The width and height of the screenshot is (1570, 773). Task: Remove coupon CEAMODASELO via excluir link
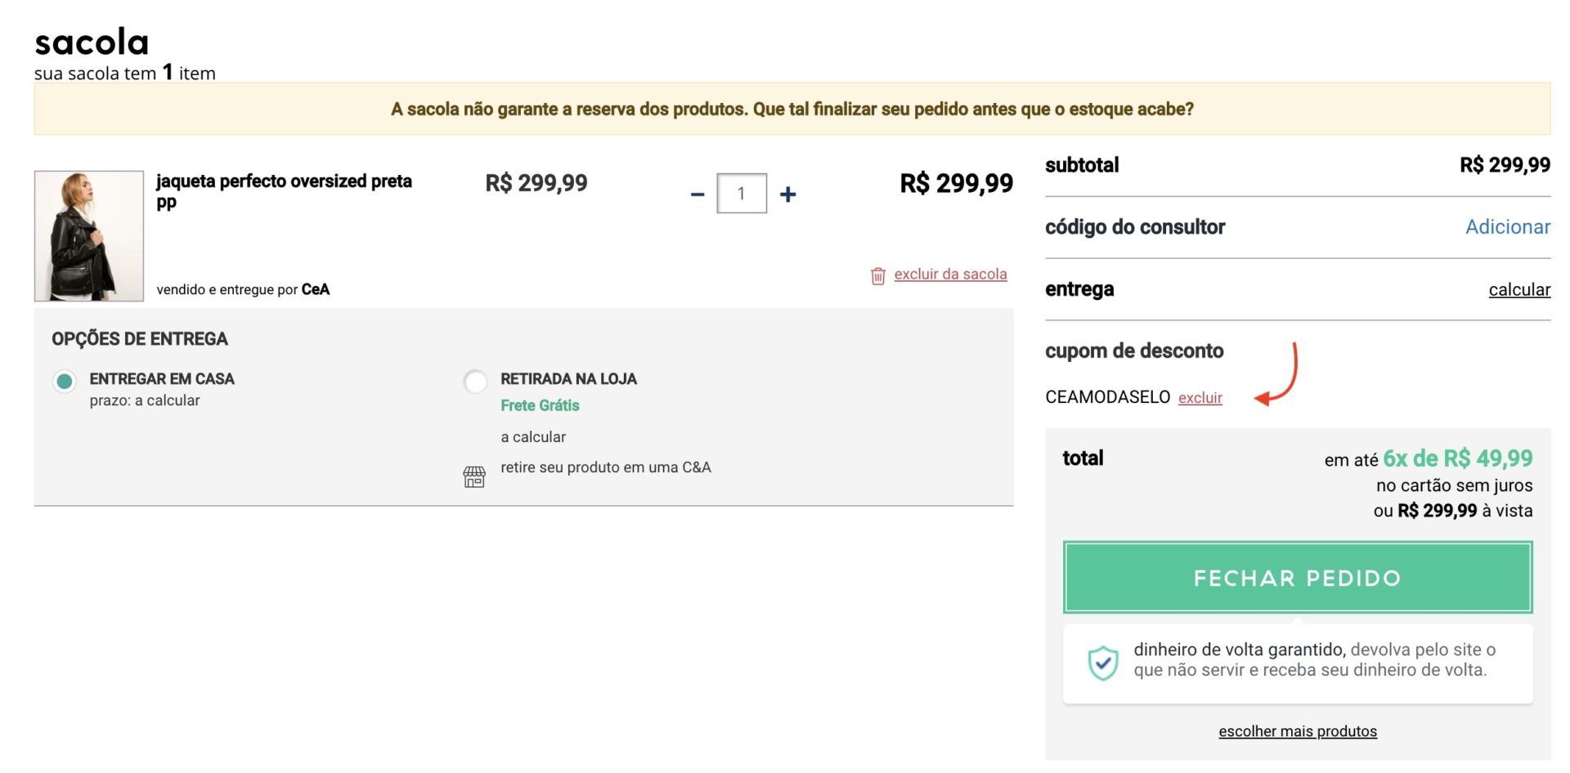pyautogui.click(x=1200, y=398)
